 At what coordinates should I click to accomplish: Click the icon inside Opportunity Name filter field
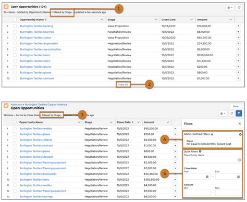click(x=239, y=160)
